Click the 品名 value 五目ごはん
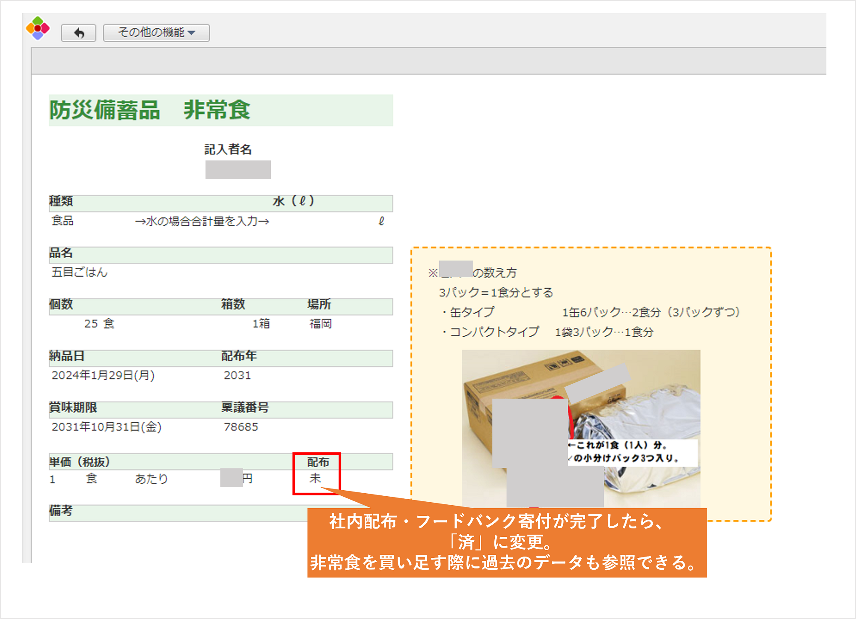 tap(80, 272)
